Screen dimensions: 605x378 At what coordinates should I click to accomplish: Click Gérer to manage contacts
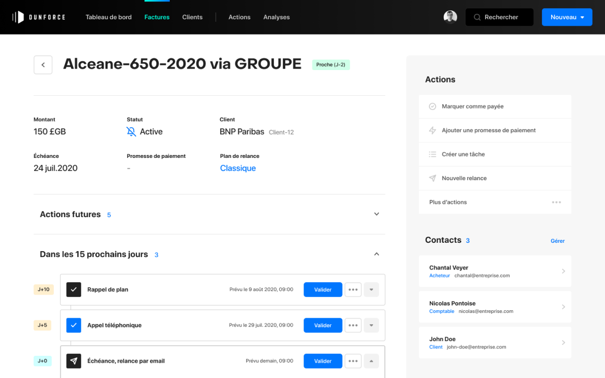(x=558, y=241)
